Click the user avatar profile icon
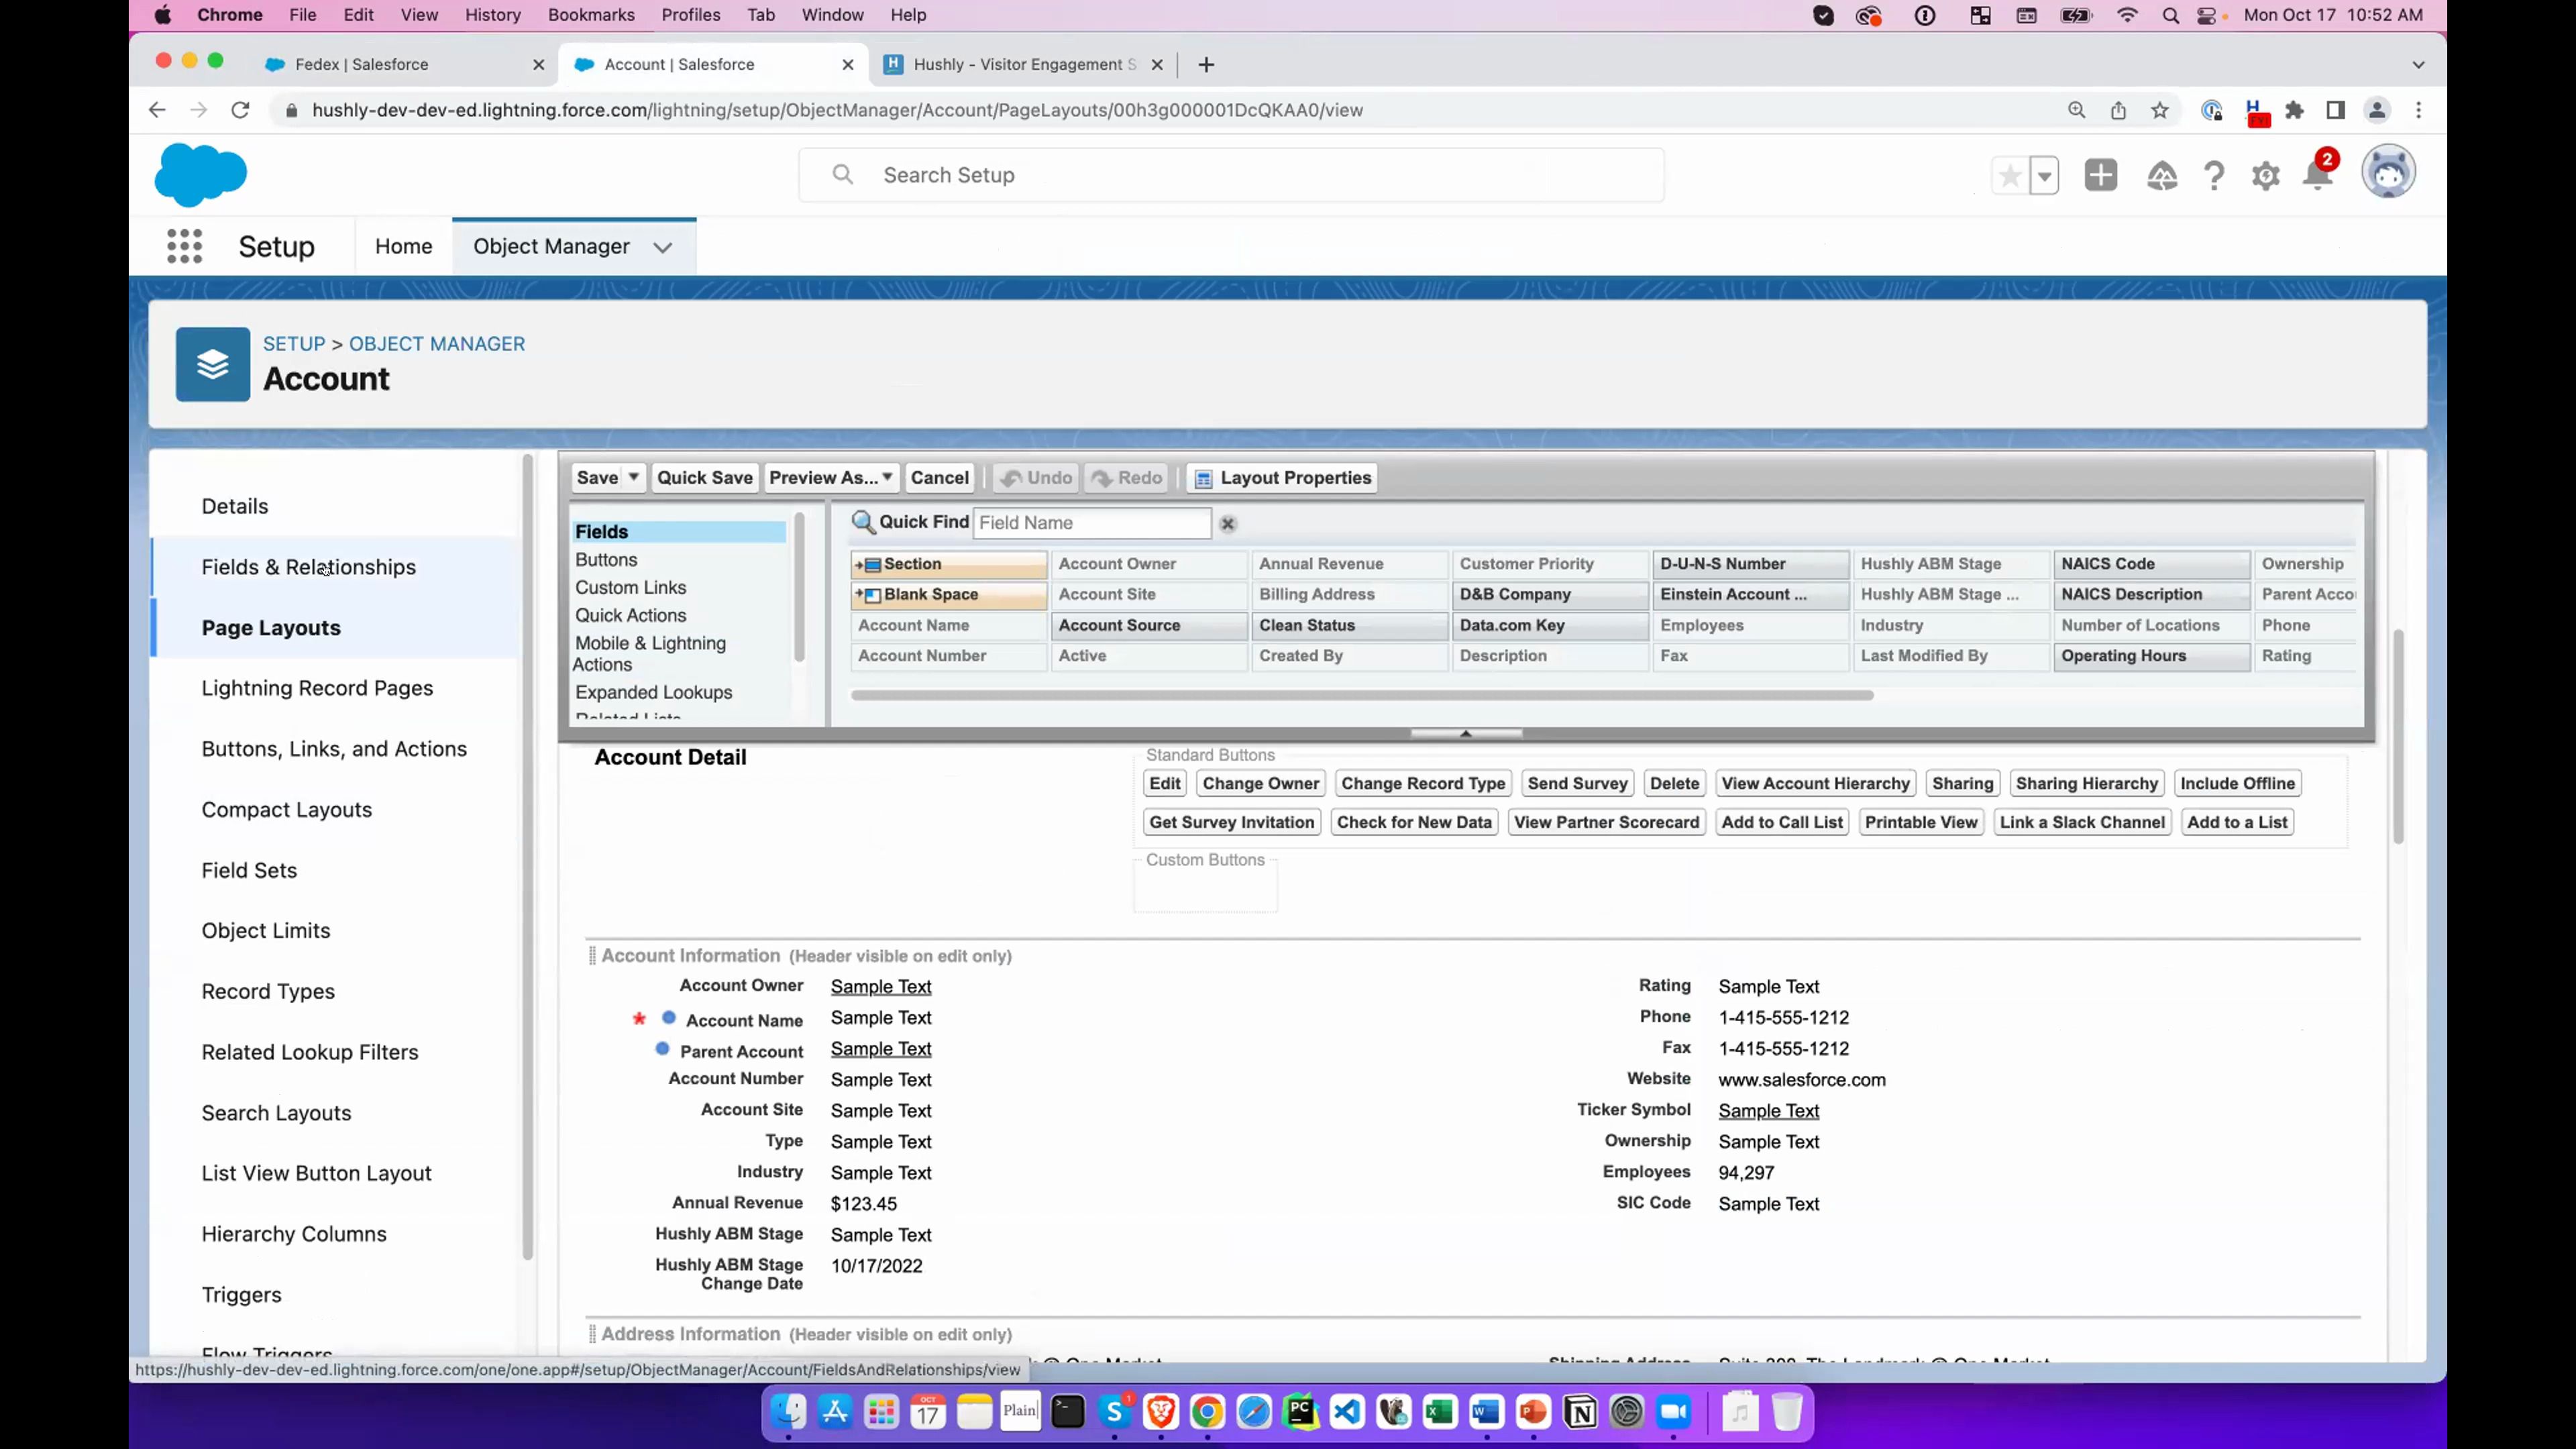This screenshot has height=1449, width=2576. pyautogui.click(x=2388, y=173)
